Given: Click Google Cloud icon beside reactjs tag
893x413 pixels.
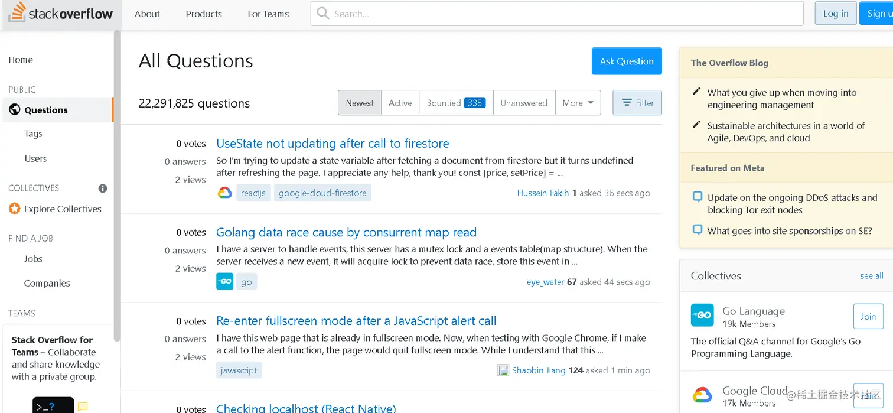Looking at the screenshot, I should [224, 193].
